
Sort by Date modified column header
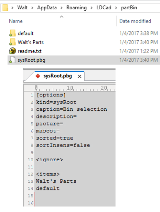click(135, 21)
